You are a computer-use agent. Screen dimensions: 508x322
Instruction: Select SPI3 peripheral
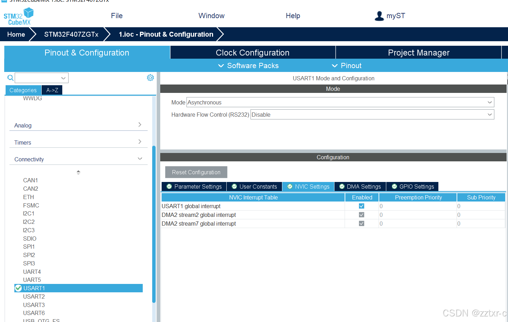point(29,263)
